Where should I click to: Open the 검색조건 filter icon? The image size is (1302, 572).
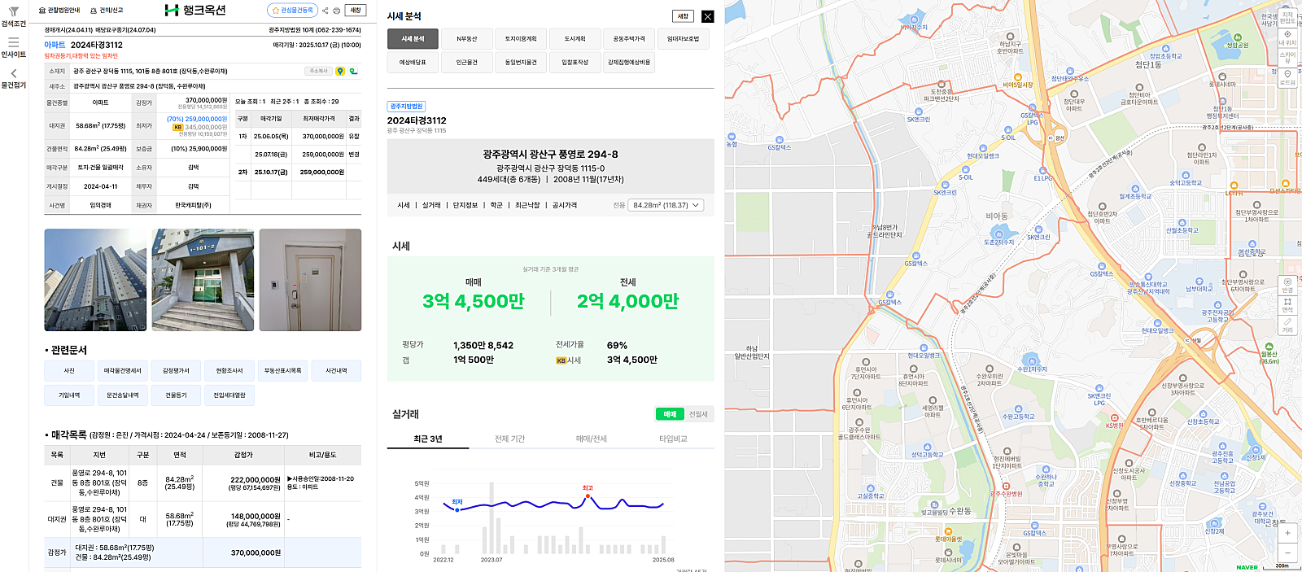[x=13, y=12]
